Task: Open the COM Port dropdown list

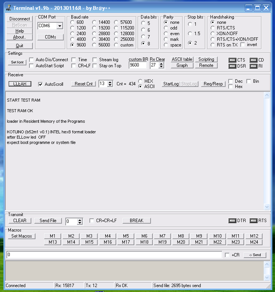Action: [x=60, y=26]
